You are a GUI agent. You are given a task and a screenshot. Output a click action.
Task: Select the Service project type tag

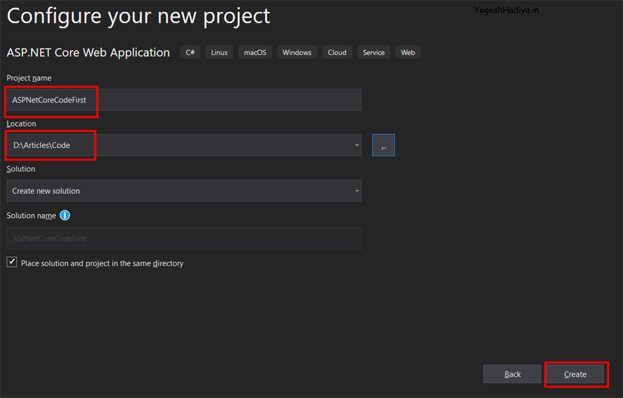coord(374,52)
